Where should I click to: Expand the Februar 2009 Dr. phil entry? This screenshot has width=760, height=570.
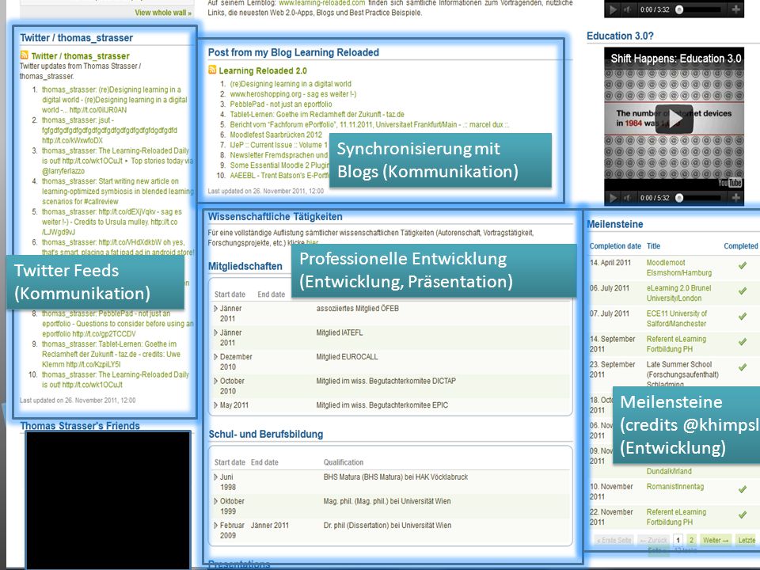tap(215, 526)
